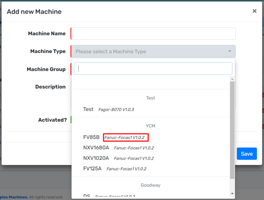Choose FV85B from the YCM group
This screenshot has width=264, height=200.
(92, 137)
